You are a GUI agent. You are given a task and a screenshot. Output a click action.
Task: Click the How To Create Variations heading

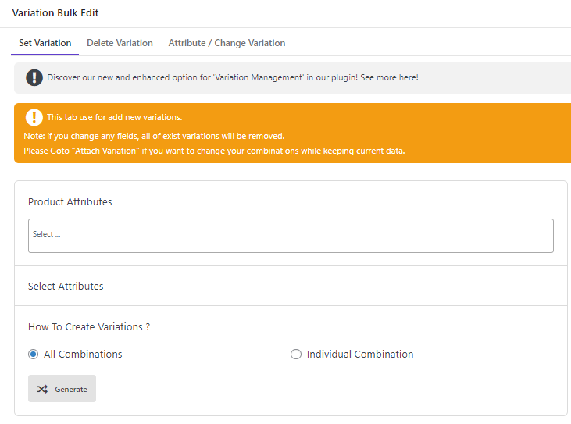[x=89, y=327]
